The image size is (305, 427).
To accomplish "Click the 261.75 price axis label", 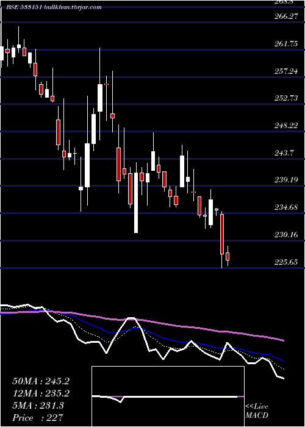I will [286, 44].
